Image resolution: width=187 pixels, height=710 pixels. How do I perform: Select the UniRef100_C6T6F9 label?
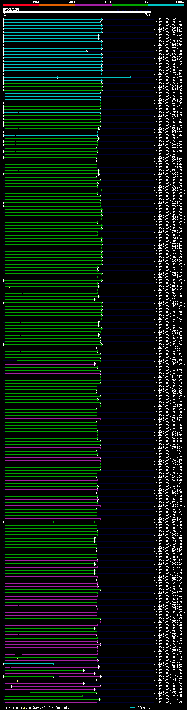click(x=168, y=32)
